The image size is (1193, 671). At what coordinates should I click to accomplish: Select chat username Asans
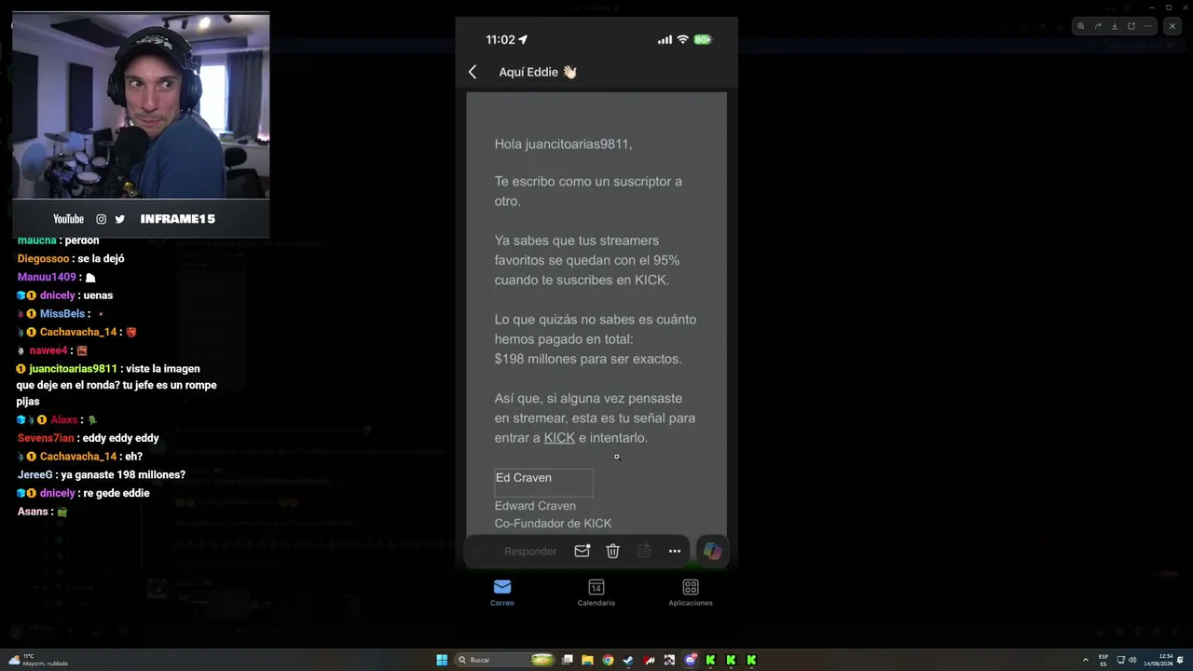click(x=34, y=512)
